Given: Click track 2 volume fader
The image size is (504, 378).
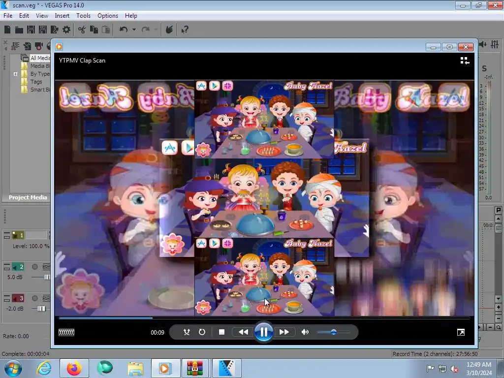Looking at the screenshot, I should tap(47, 277).
